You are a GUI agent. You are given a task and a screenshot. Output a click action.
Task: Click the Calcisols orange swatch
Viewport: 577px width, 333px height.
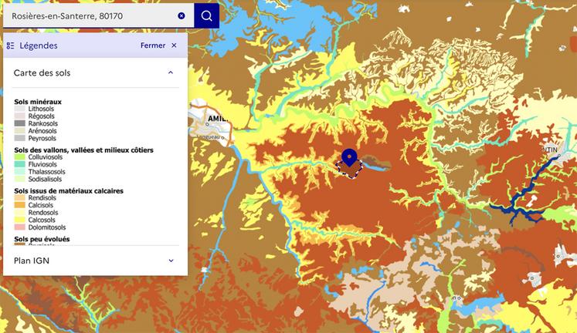(20, 205)
